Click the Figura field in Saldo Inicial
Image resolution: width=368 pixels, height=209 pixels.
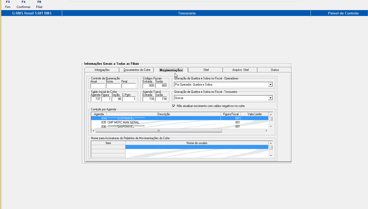tap(106, 99)
